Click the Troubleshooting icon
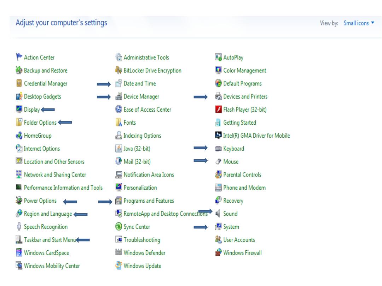 coord(118,239)
